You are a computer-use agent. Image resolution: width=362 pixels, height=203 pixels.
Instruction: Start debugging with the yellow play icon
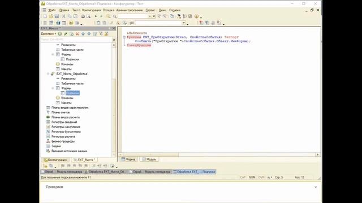tap(71, 23)
